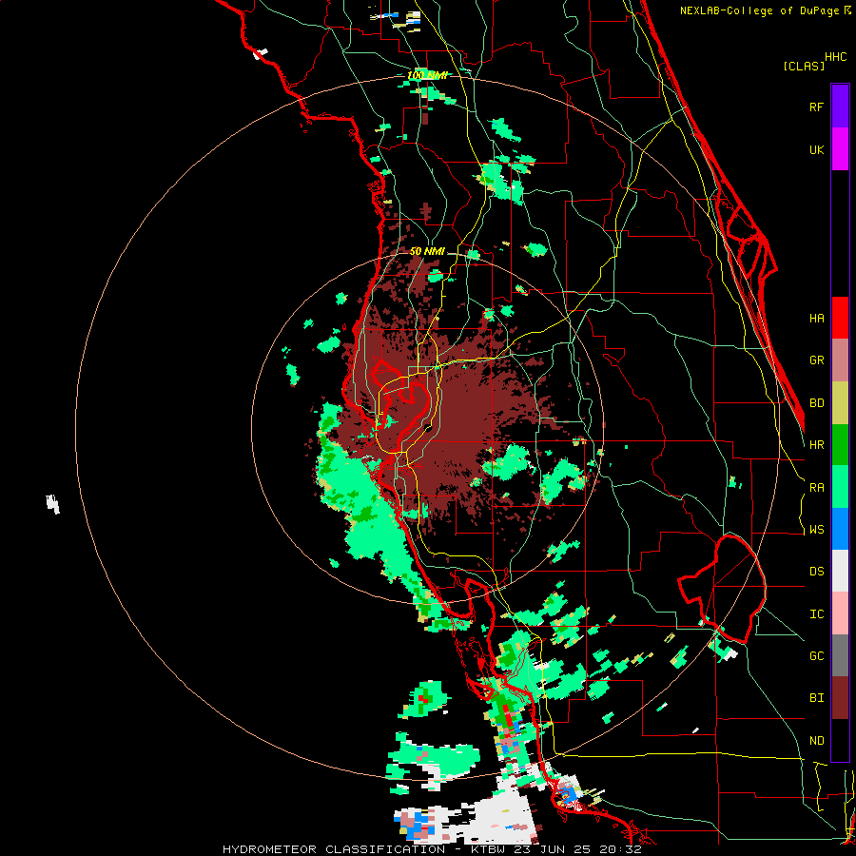The image size is (856, 856).
Task: Click the [CLAS] label above the legend
Action: (804, 66)
